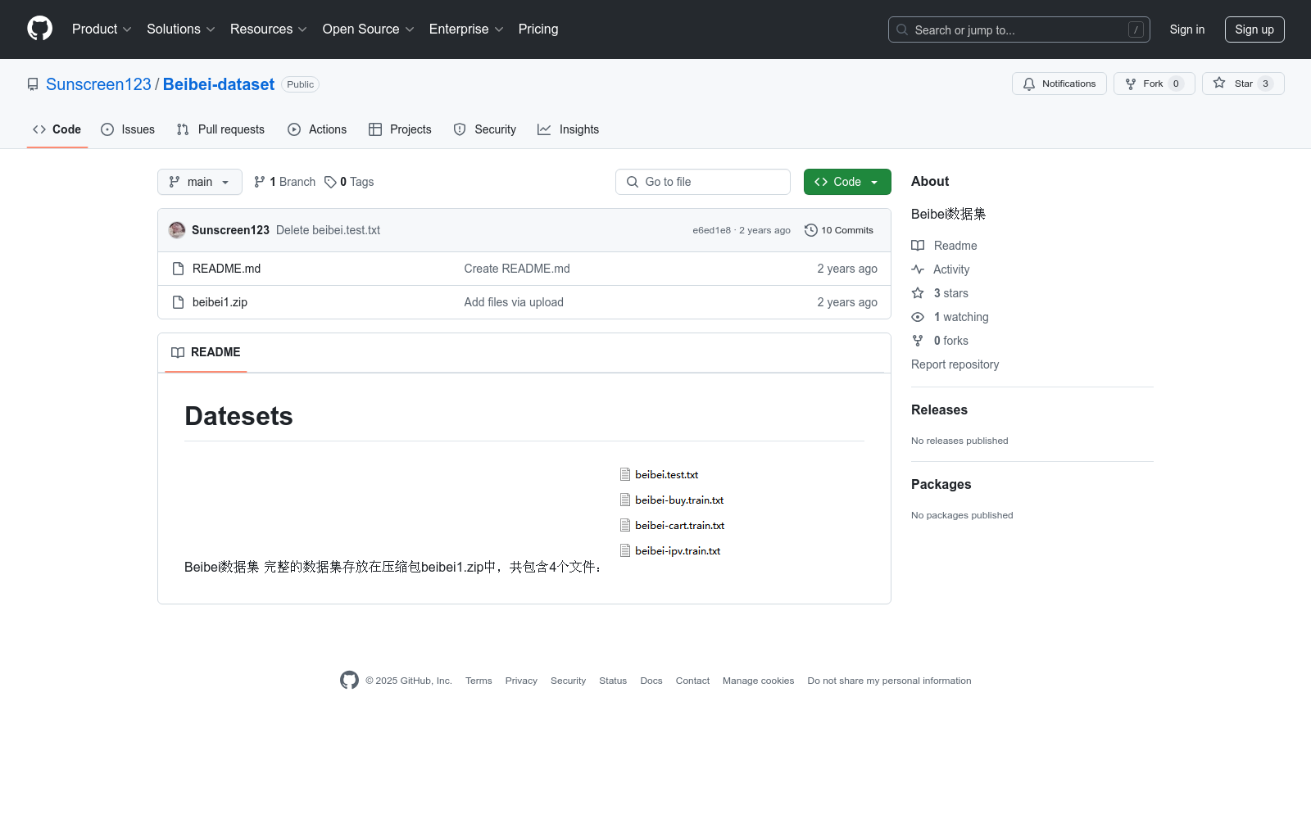Click the README book icon in panel header
The image size is (1311, 819).
pos(178,352)
